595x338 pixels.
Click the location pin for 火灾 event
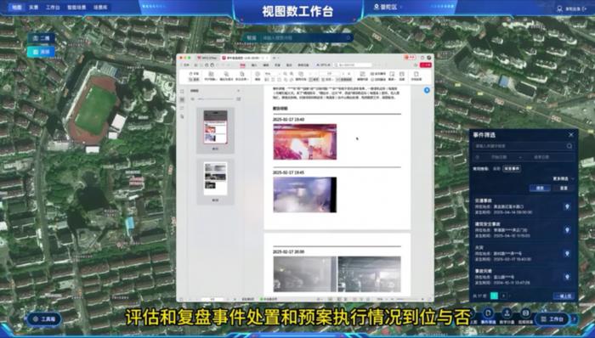pos(567,253)
